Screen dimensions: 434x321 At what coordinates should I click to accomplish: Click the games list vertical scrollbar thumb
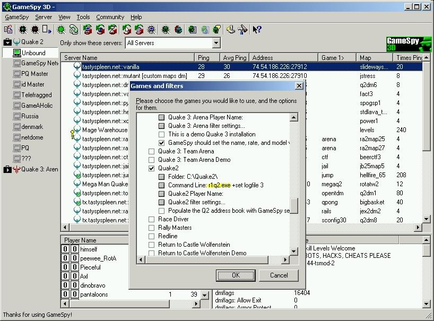[294, 205]
